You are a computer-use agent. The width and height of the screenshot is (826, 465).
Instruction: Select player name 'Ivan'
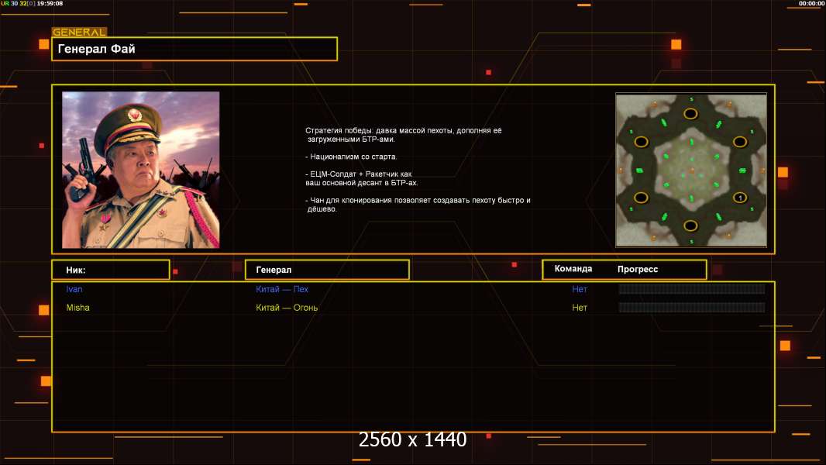point(74,289)
